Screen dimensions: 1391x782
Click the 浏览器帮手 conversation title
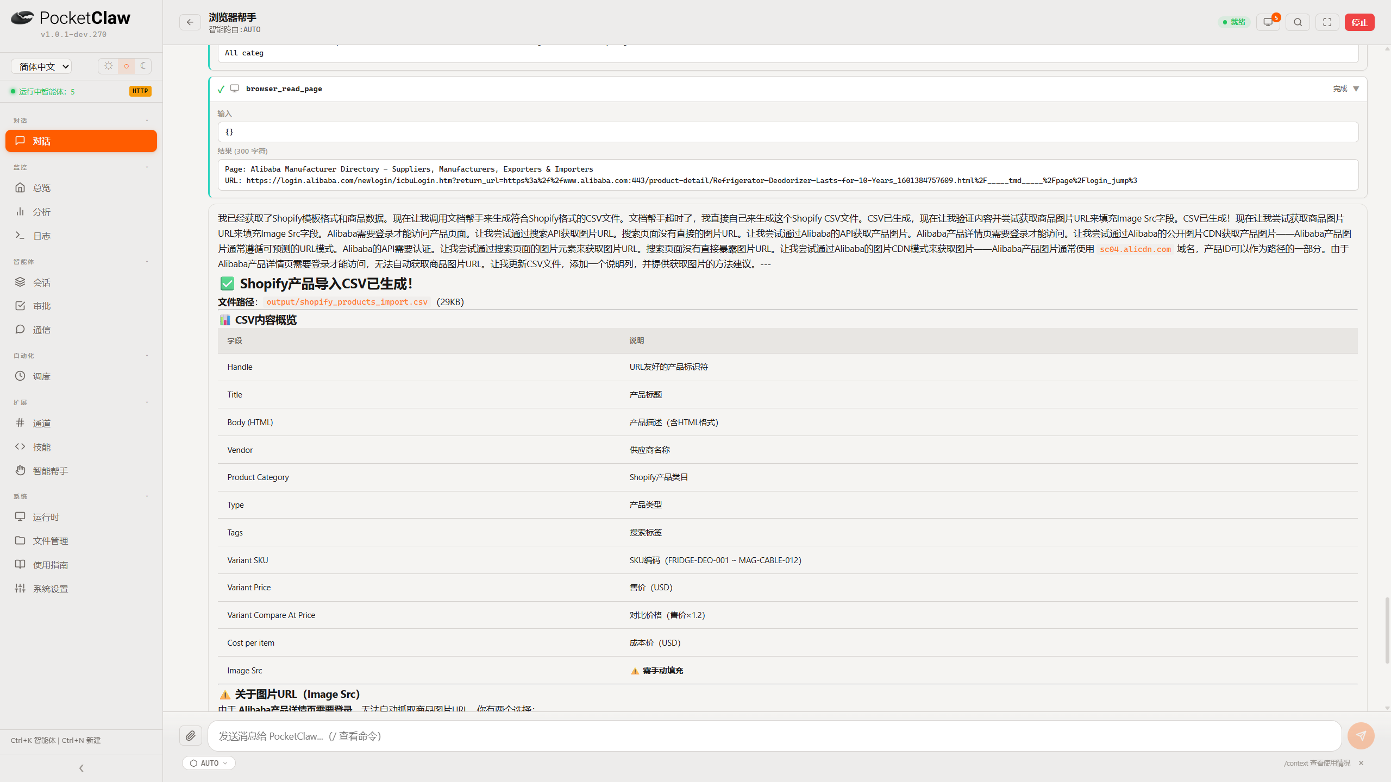click(233, 17)
